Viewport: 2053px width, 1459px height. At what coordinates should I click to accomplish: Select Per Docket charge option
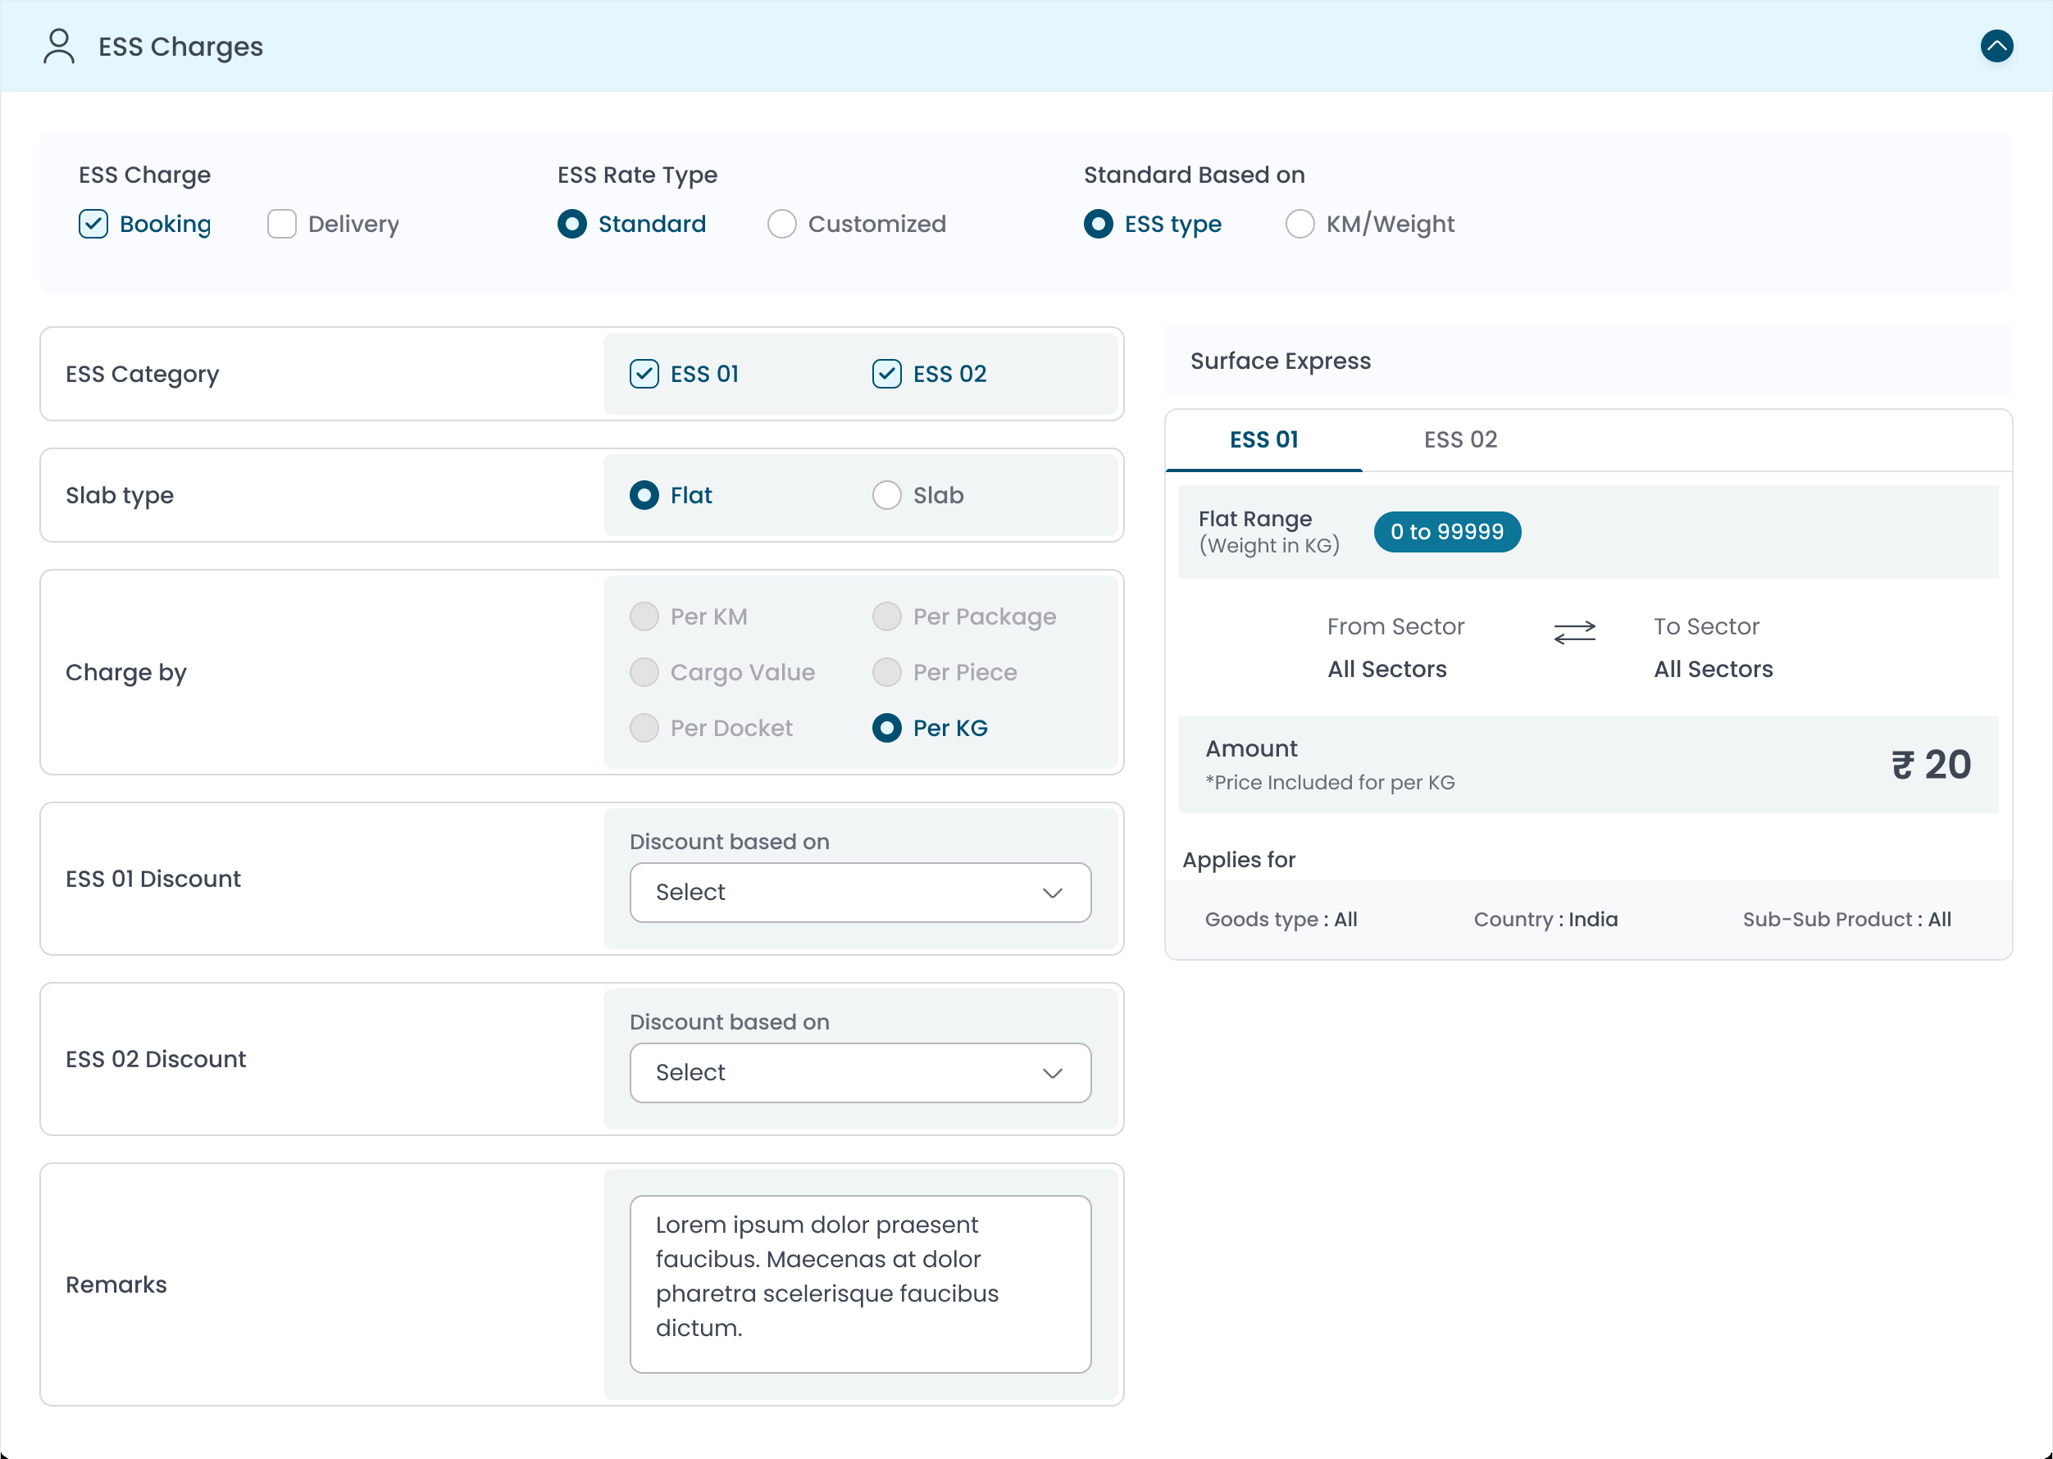pyautogui.click(x=644, y=728)
